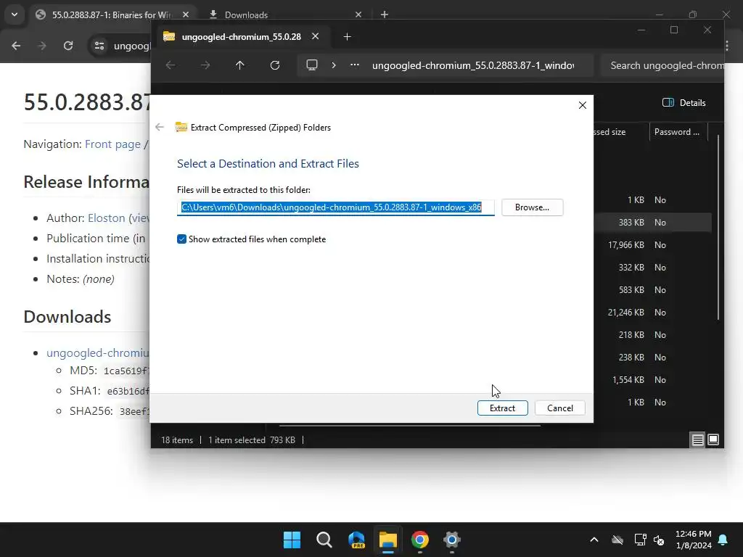The image size is (743, 557).
Task: Click the cloud sync tray icon
Action: (x=617, y=540)
